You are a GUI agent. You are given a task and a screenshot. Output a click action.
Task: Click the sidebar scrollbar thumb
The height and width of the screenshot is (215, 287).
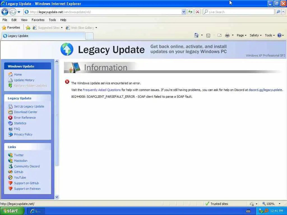[57, 115]
